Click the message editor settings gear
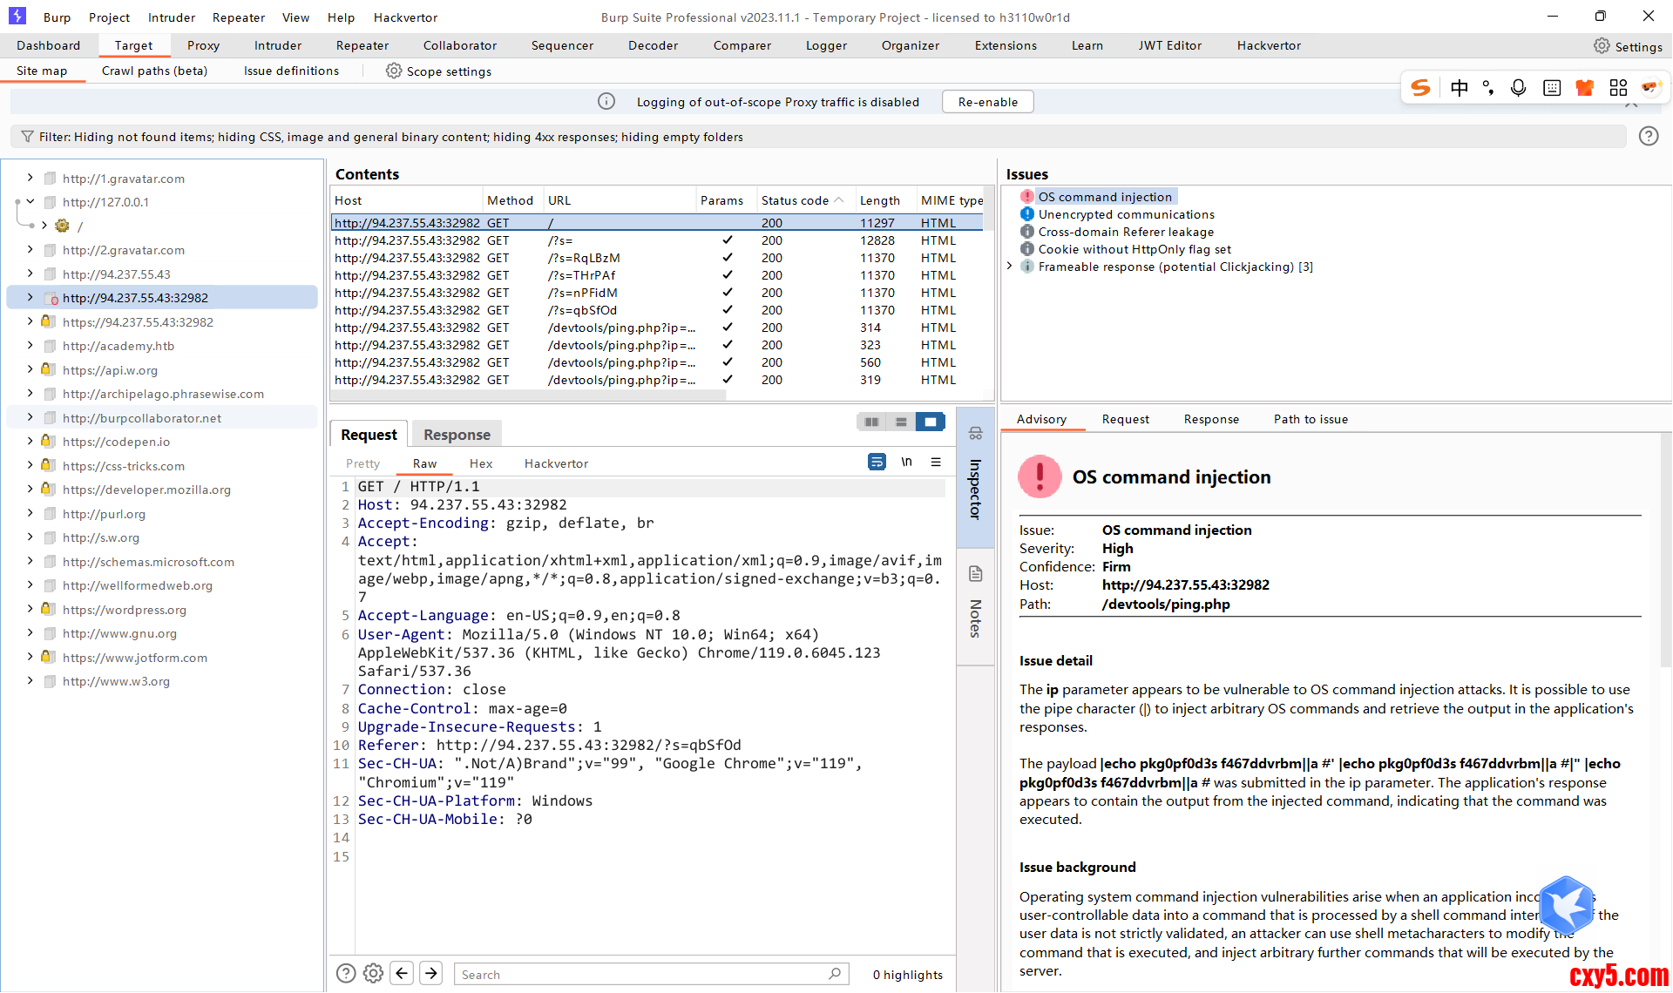The height and width of the screenshot is (993, 1673). point(373,974)
